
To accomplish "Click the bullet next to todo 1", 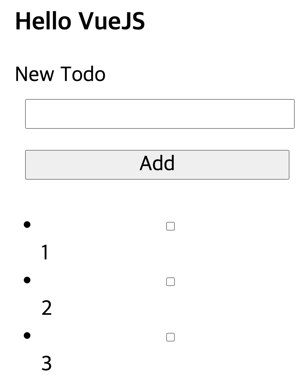I will pyautogui.click(x=26, y=225).
